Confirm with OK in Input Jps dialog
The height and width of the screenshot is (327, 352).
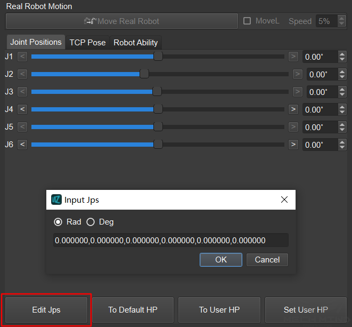tap(221, 260)
